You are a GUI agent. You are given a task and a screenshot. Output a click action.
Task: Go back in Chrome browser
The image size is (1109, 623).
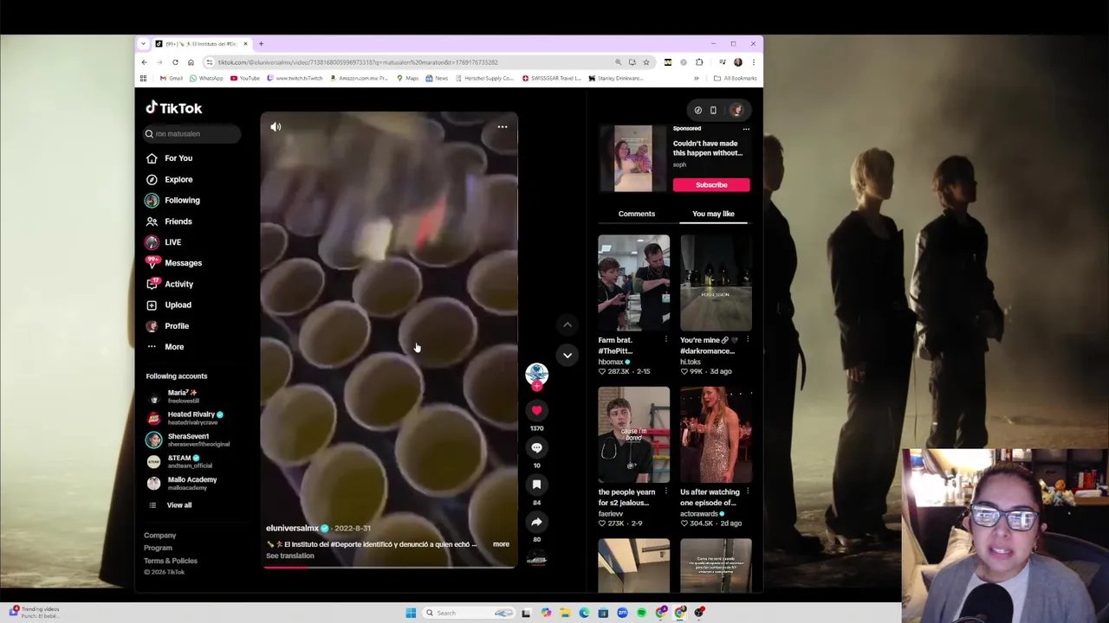[x=144, y=62]
